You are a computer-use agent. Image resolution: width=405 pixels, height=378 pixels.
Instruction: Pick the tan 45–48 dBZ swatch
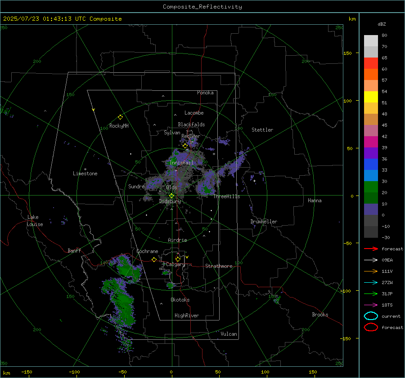click(371, 120)
